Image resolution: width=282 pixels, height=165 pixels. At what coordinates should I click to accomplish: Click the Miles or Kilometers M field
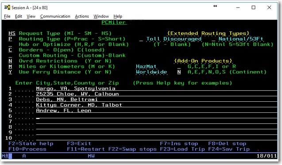coord(10,66)
